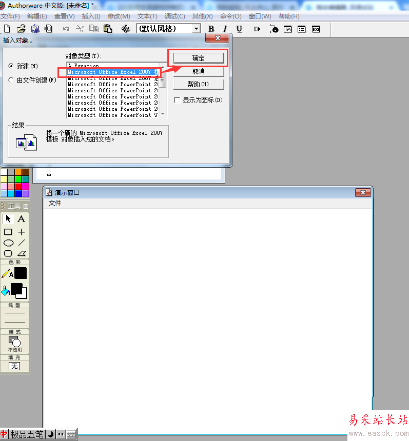
Task: Click the 不透明 mode button
Action: [15, 344]
